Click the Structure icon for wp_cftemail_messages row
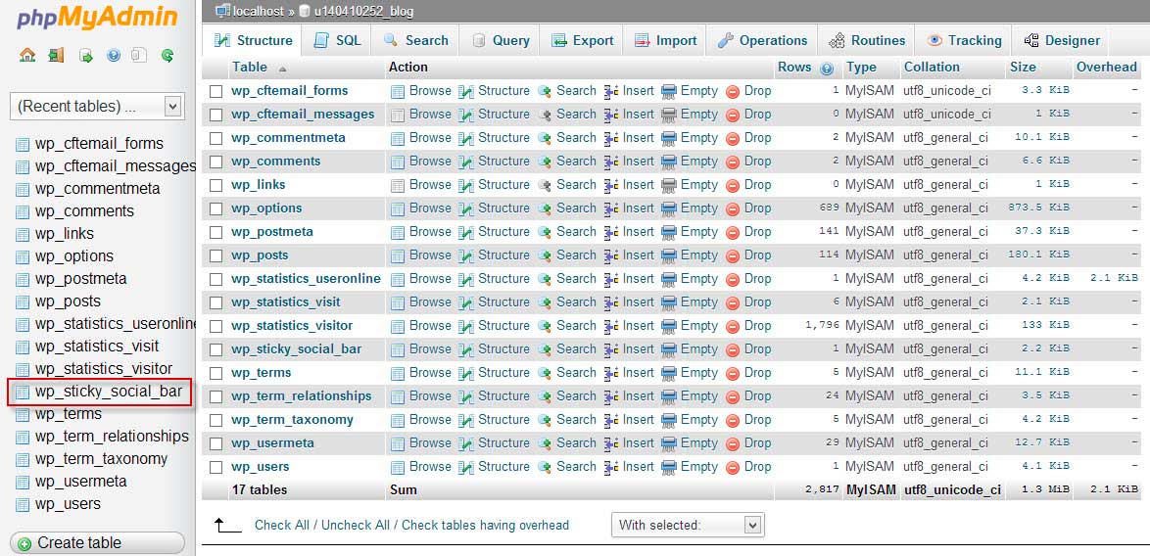 (x=466, y=115)
